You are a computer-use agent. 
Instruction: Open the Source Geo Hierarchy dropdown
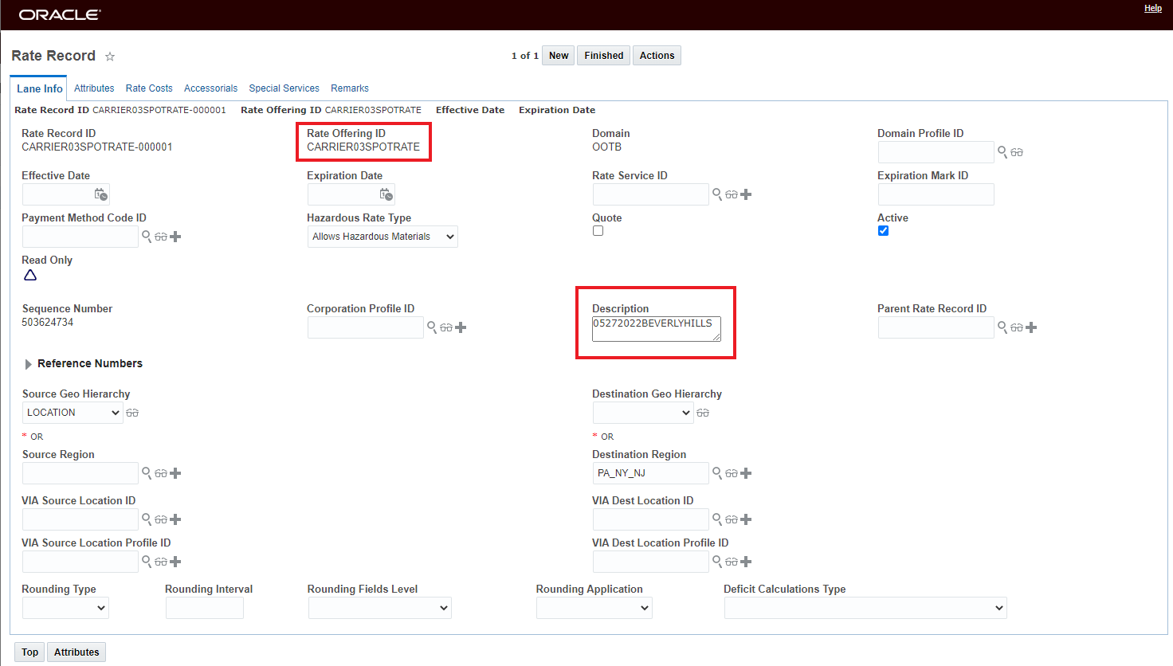[73, 413]
